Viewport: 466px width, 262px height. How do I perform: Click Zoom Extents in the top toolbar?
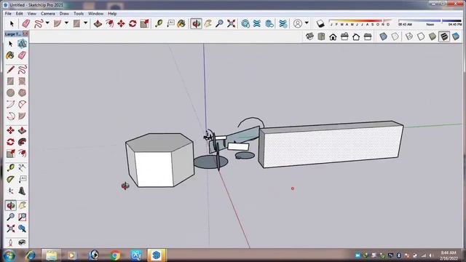(232, 23)
